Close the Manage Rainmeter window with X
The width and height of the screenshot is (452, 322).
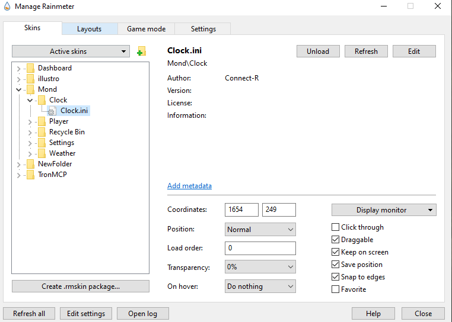[x=438, y=6]
